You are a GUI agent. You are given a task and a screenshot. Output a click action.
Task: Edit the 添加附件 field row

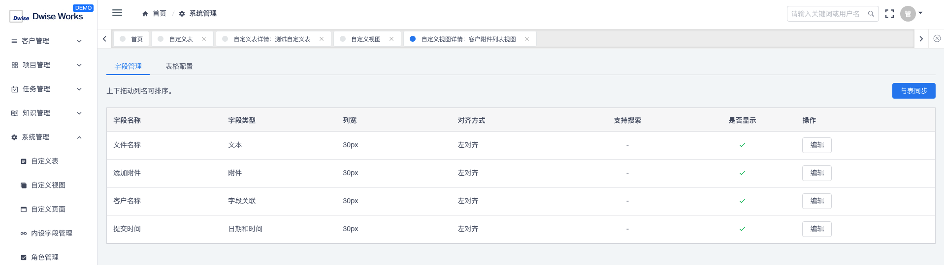click(x=816, y=173)
